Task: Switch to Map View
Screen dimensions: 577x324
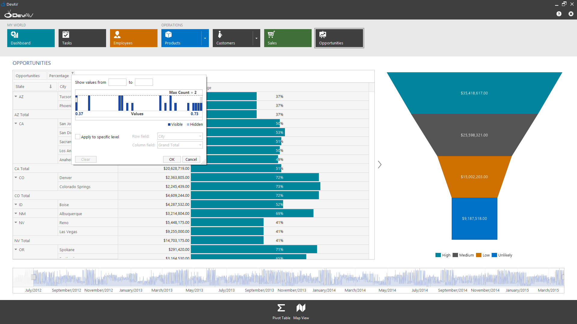Action: point(301,311)
